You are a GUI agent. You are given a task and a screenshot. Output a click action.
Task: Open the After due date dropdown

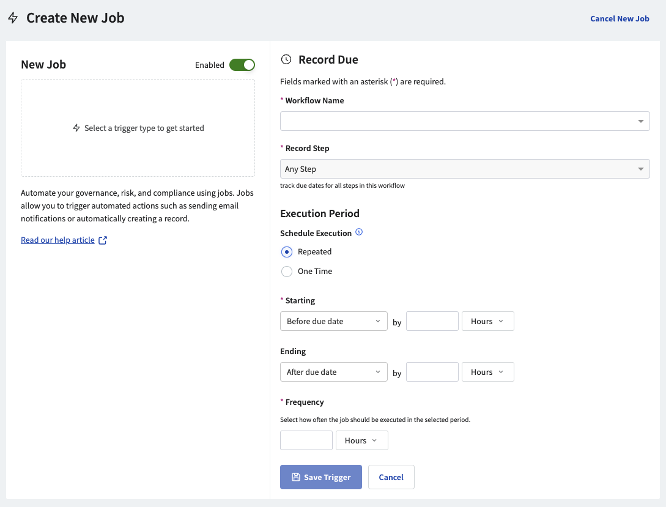pos(333,372)
